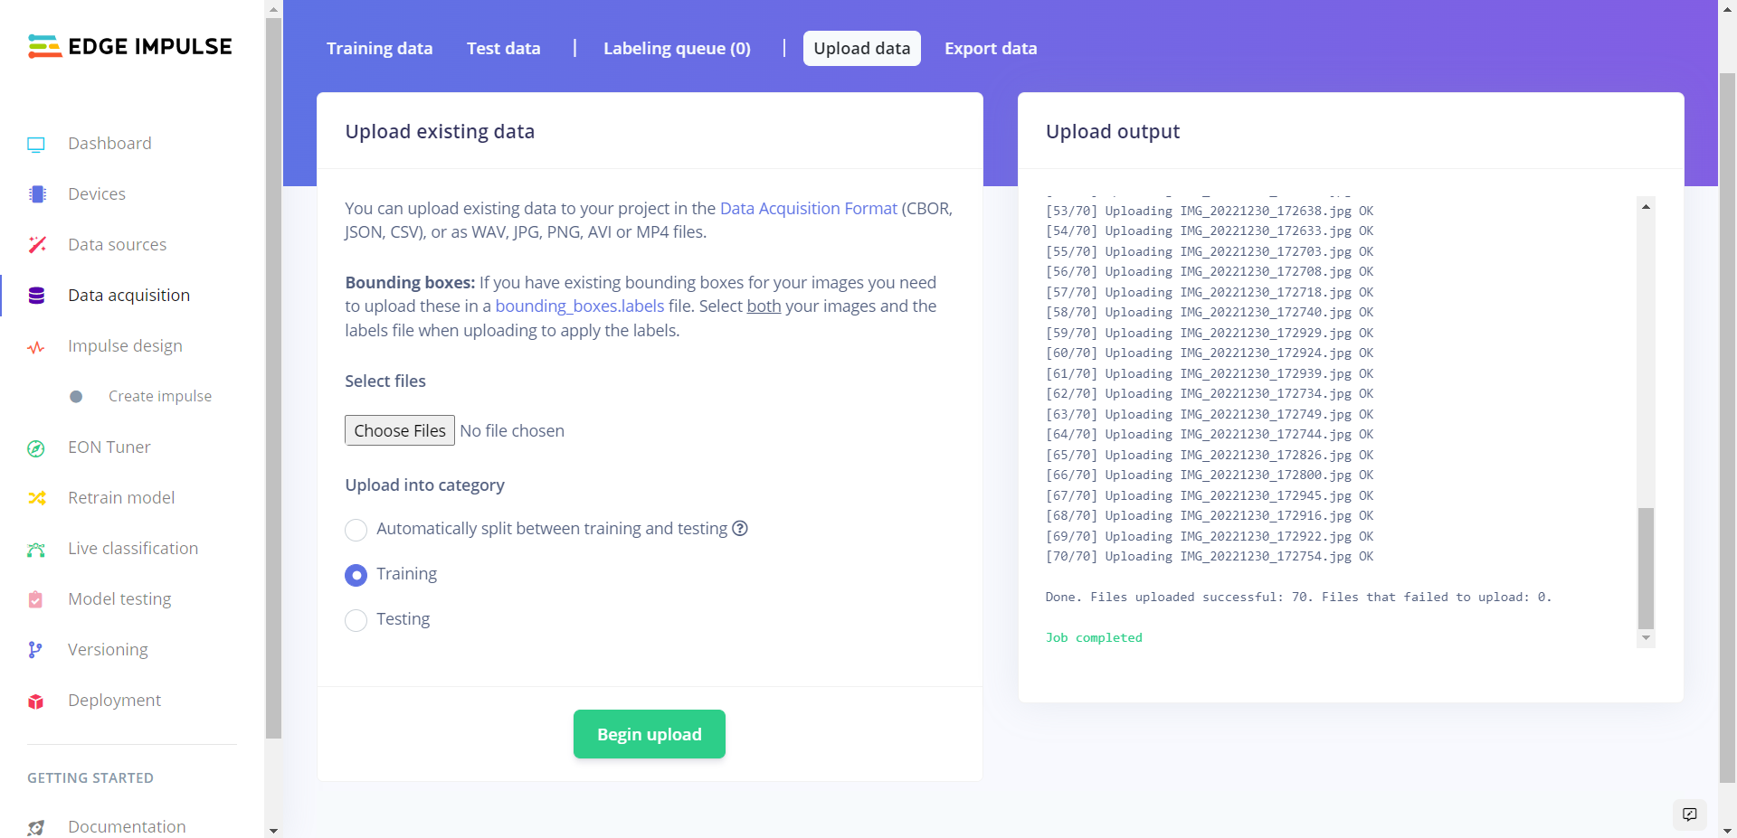Viewport: 1737px width, 838px height.
Task: Click the Documentation rocket icon
Action: point(35,827)
